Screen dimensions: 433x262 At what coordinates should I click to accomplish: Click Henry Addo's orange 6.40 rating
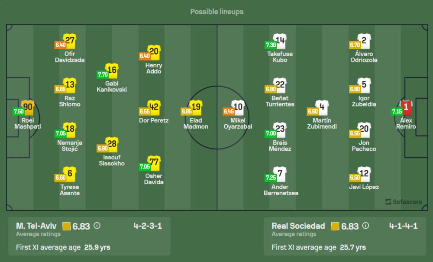pos(144,56)
